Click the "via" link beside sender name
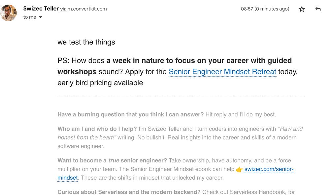This screenshot has width=330, height=196. click(x=63, y=9)
